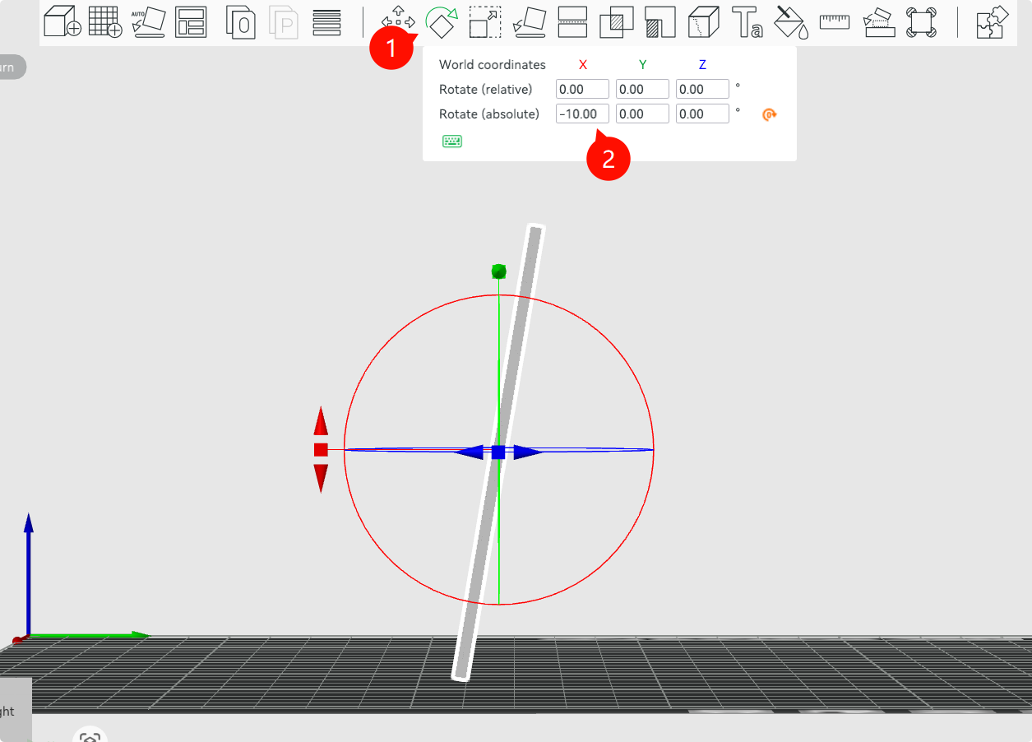Click the Add cube/model icon
1032x742 pixels.
(x=62, y=22)
